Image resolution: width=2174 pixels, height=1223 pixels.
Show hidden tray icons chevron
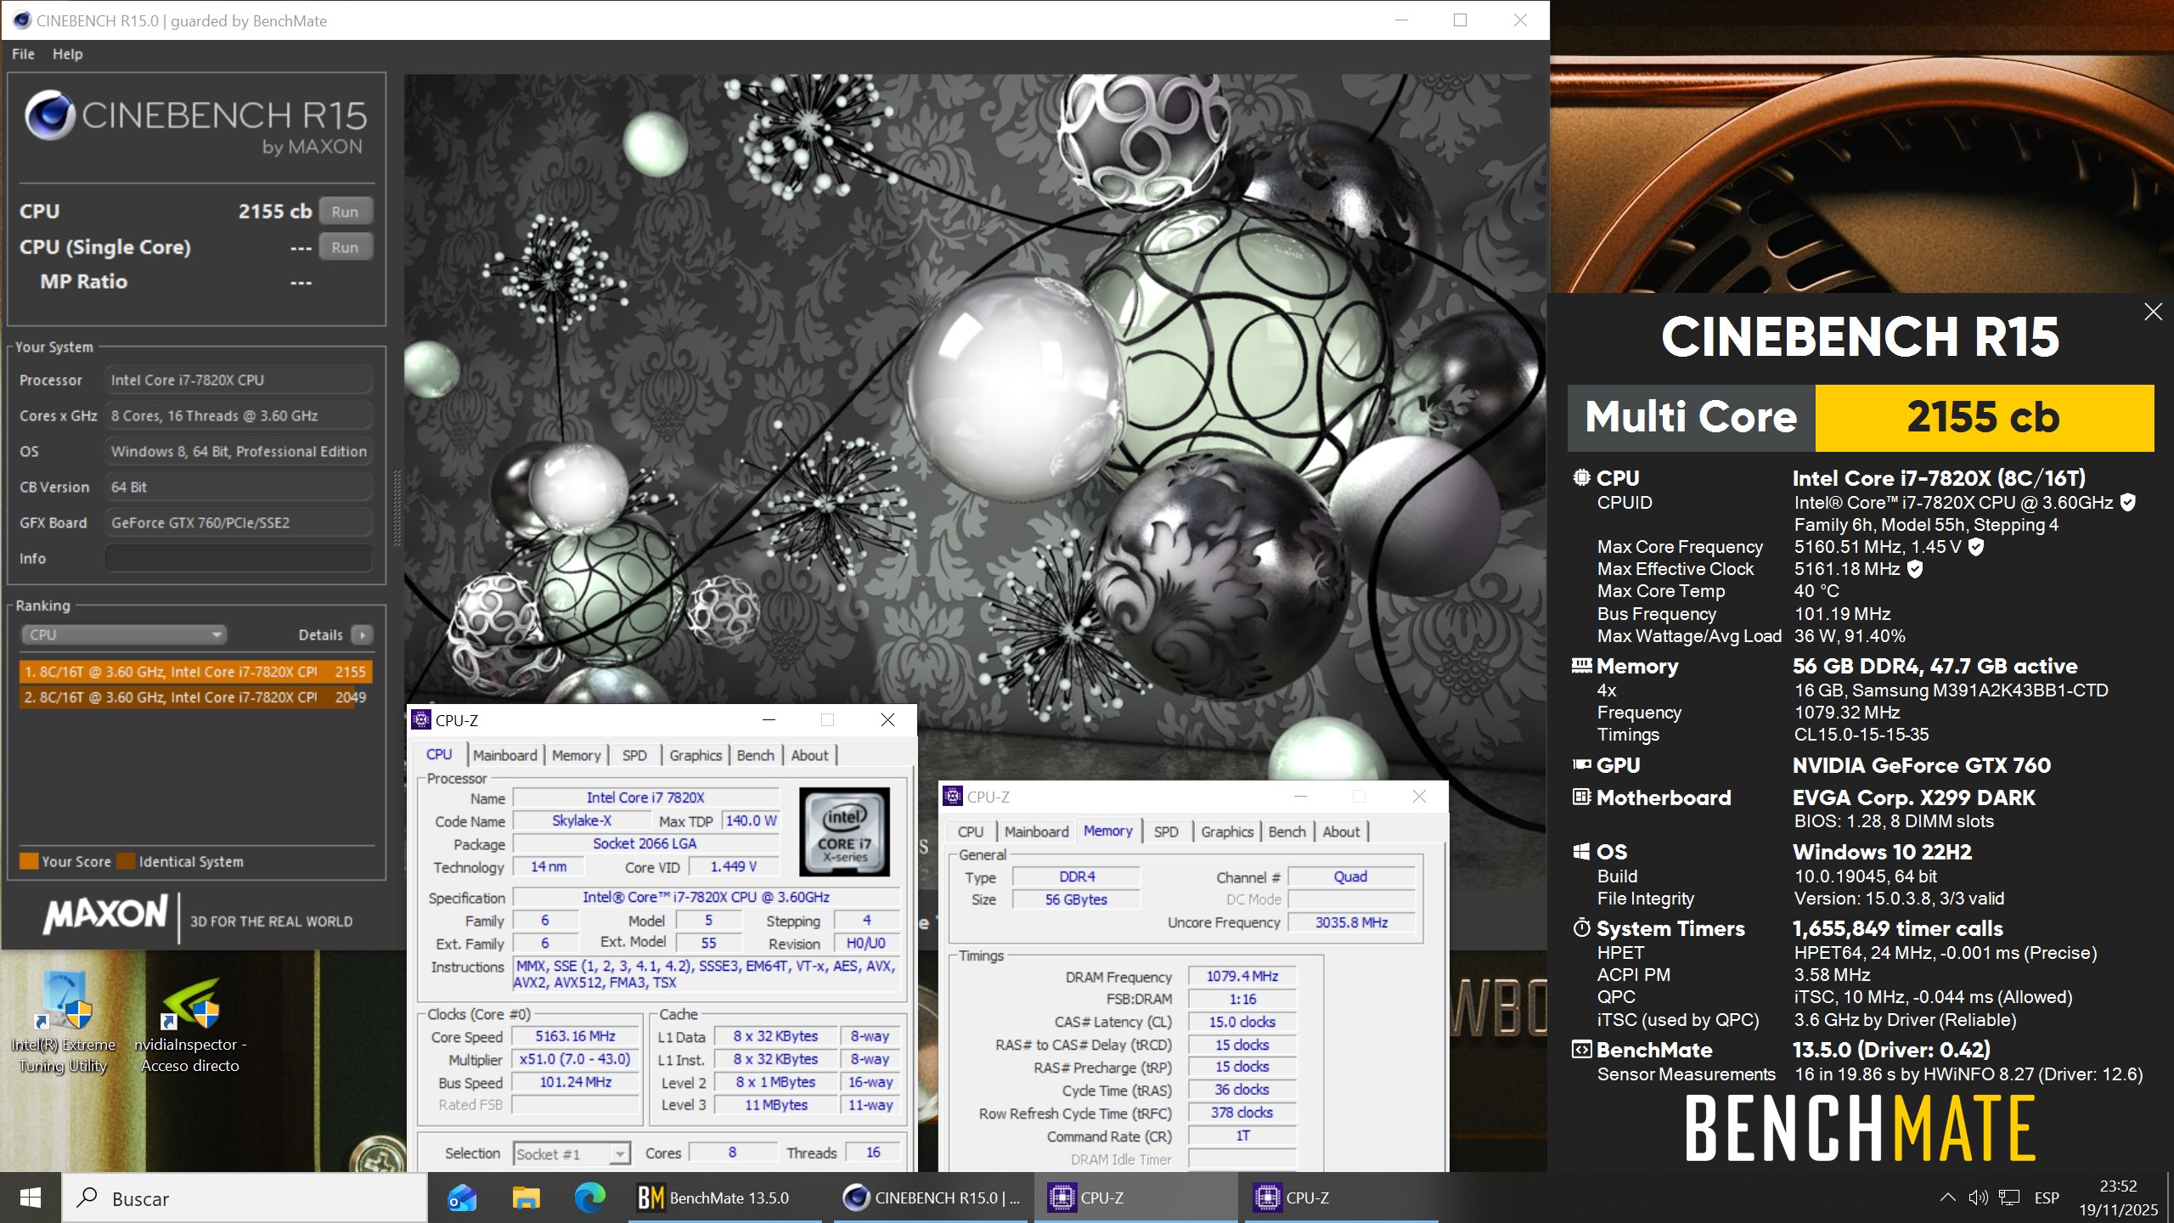[1948, 1198]
